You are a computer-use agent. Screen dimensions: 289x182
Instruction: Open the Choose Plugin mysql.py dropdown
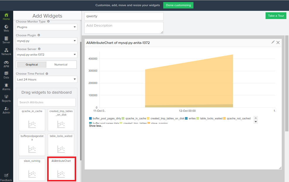click(x=46, y=41)
